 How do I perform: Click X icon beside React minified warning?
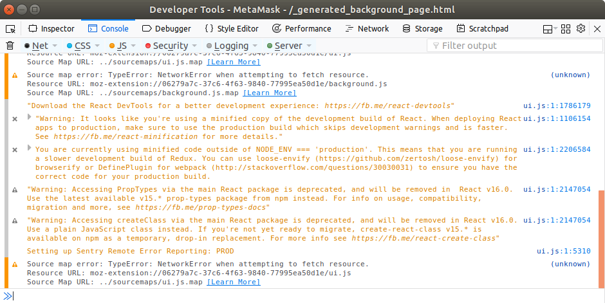click(x=15, y=119)
